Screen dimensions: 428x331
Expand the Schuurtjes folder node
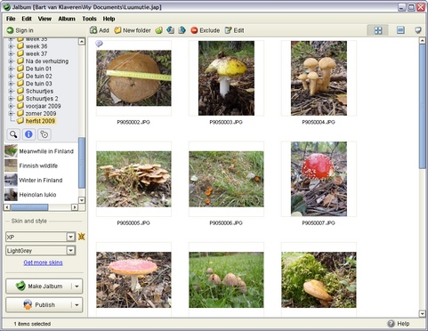pyautogui.click(x=11, y=91)
